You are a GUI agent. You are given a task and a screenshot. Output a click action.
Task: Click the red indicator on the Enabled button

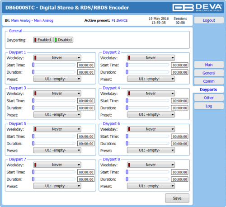[35, 40]
